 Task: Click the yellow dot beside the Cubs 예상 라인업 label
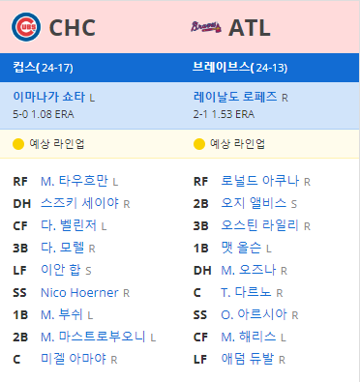[18, 144]
